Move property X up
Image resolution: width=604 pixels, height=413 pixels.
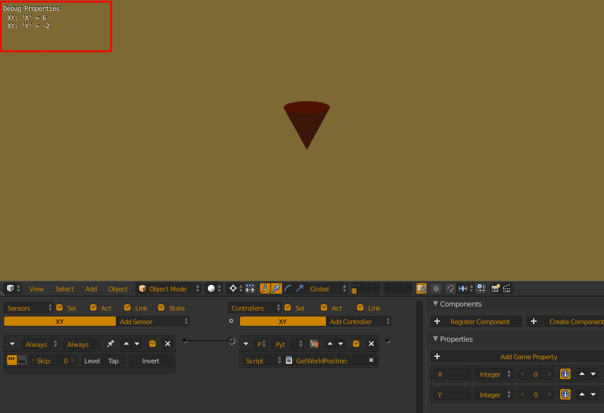pos(582,374)
